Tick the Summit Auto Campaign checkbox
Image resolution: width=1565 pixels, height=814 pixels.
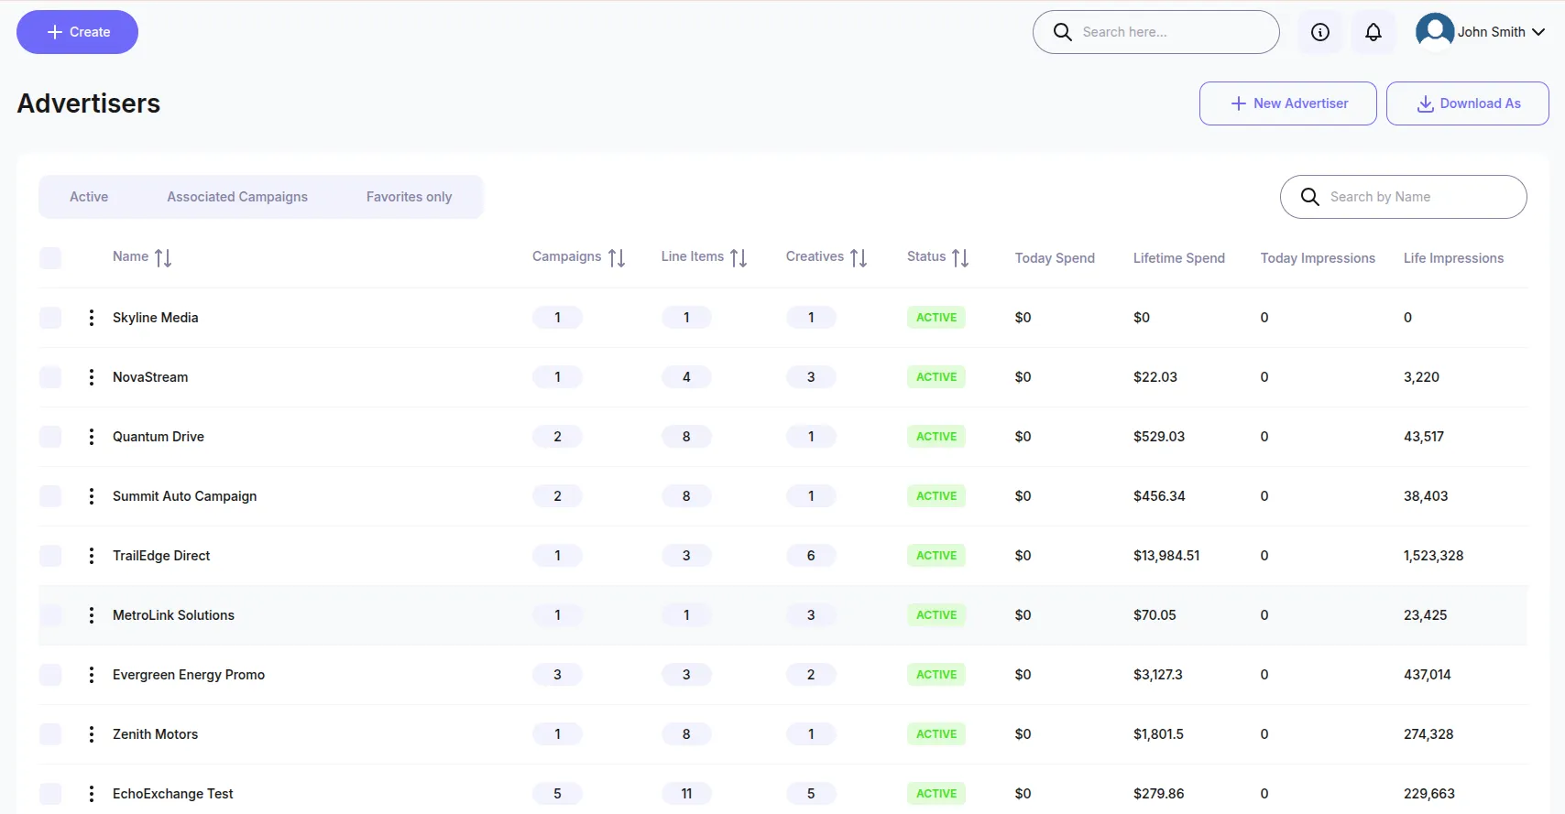50,496
